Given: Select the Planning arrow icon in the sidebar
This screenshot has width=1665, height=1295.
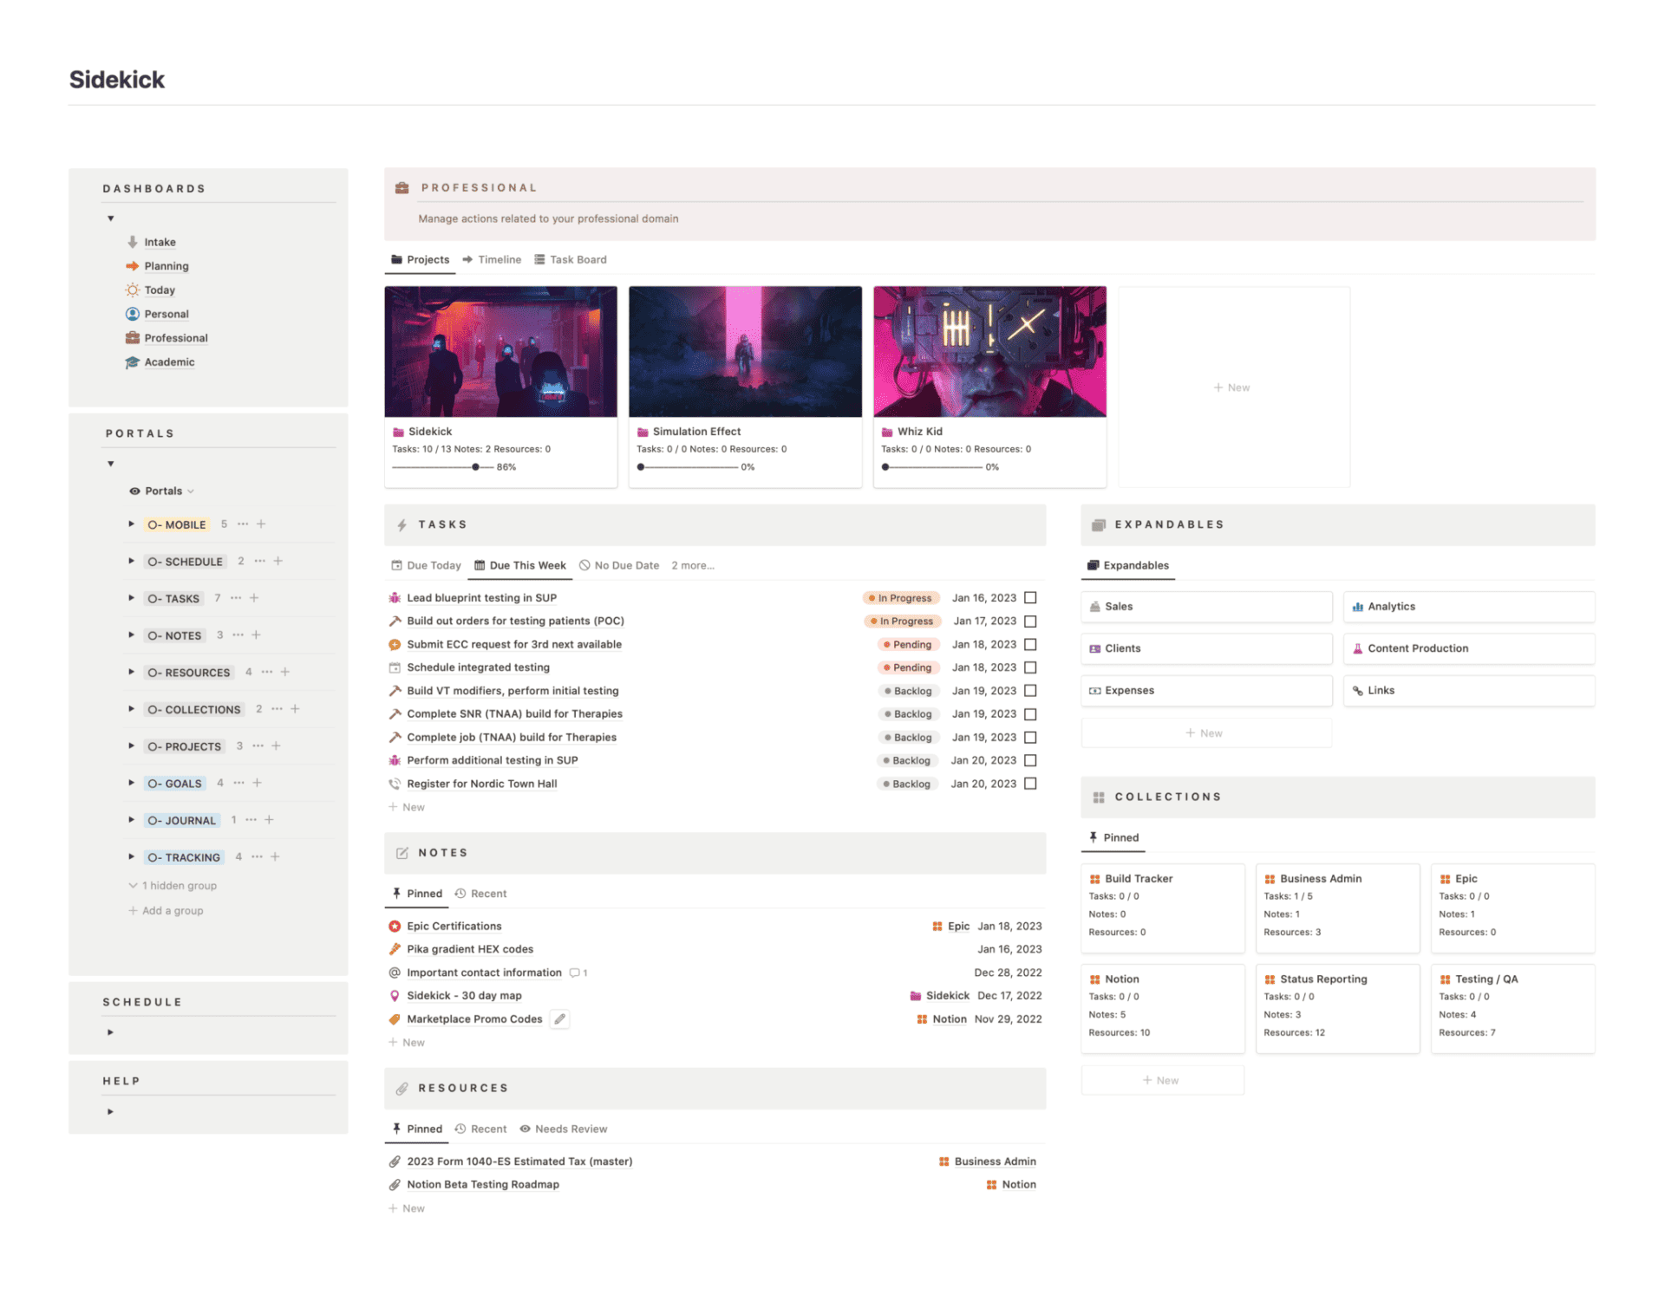Looking at the screenshot, I should pyautogui.click(x=132, y=266).
